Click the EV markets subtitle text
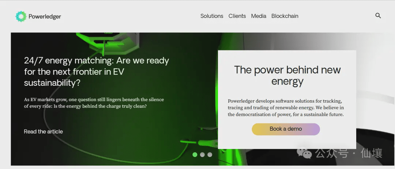Image resolution: width=395 pixels, height=169 pixels. coord(94,103)
